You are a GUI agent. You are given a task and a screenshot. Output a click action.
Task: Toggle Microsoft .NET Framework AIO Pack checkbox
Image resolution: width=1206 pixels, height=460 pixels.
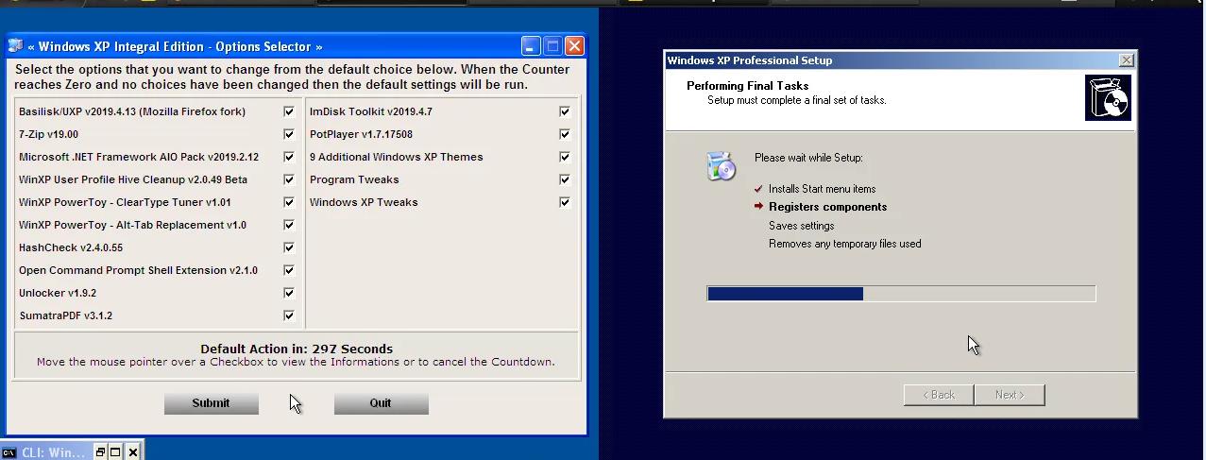pyautogui.click(x=289, y=157)
